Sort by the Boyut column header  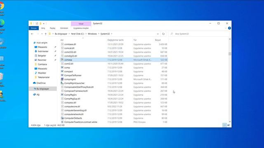158,40
